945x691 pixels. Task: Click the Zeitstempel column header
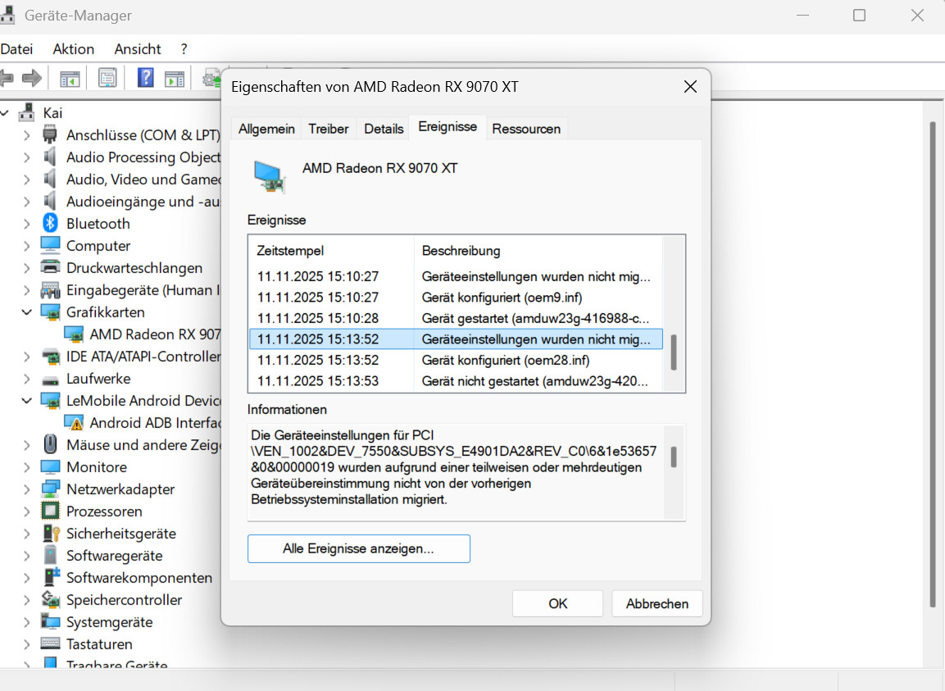331,250
